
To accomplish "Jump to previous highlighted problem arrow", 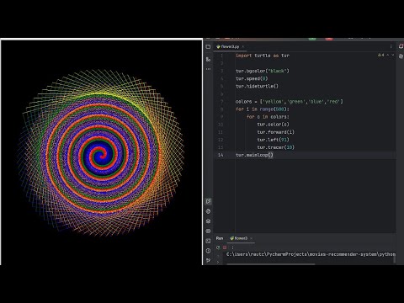I will [x=388, y=56].
